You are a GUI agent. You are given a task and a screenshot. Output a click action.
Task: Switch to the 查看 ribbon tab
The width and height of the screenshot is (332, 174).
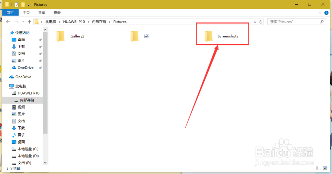[x=57, y=13]
